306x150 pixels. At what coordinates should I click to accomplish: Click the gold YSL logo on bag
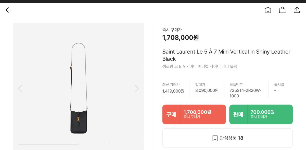[x=79, y=119]
